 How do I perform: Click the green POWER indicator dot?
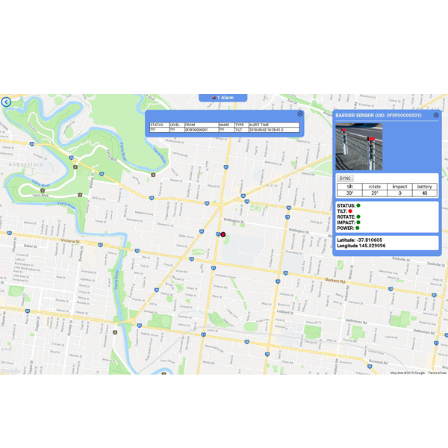(x=357, y=228)
